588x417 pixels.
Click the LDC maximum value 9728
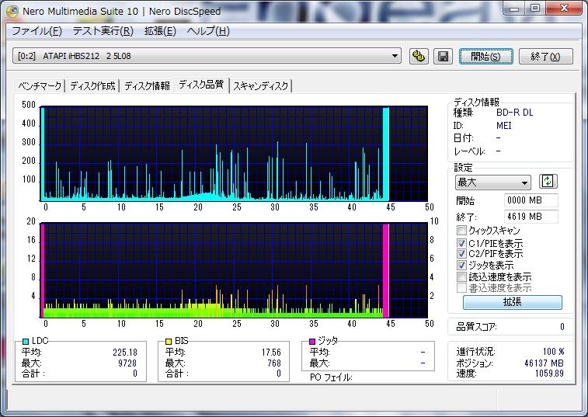(127, 363)
